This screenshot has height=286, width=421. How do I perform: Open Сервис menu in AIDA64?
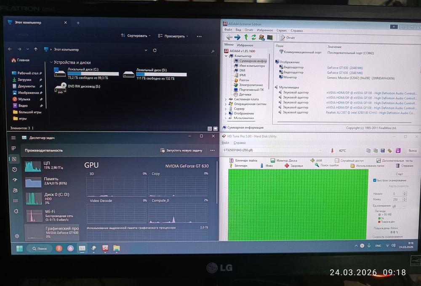(x=282, y=30)
